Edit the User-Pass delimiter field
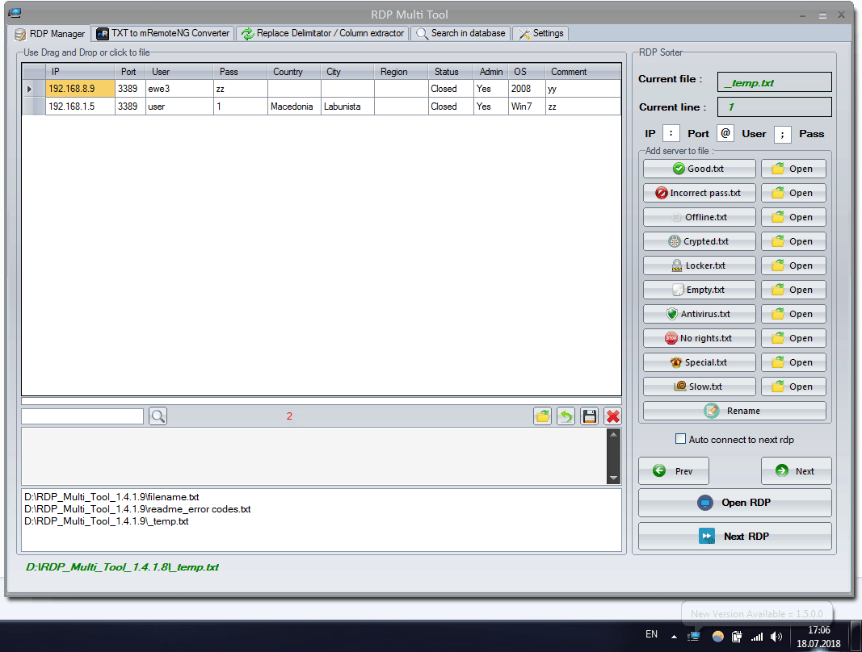 click(x=782, y=133)
